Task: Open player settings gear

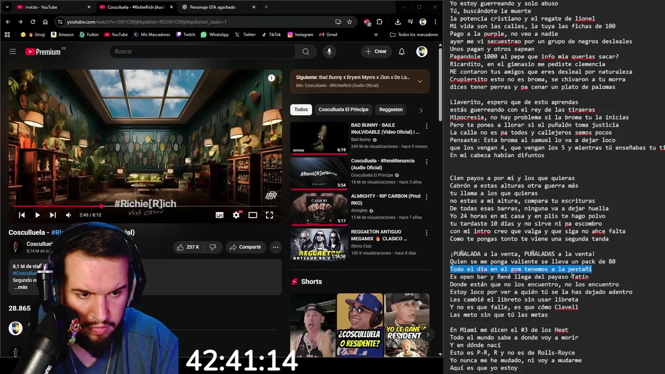Action: [236, 215]
